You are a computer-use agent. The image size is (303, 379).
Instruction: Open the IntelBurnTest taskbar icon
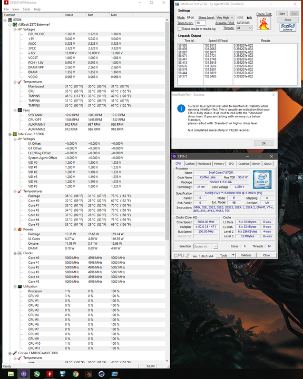click(x=114, y=374)
